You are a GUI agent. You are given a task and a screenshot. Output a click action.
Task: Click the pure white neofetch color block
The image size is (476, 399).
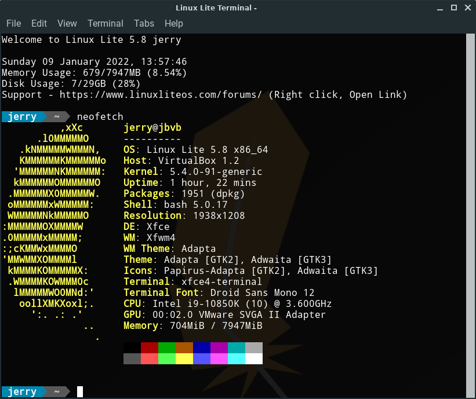[254, 358]
